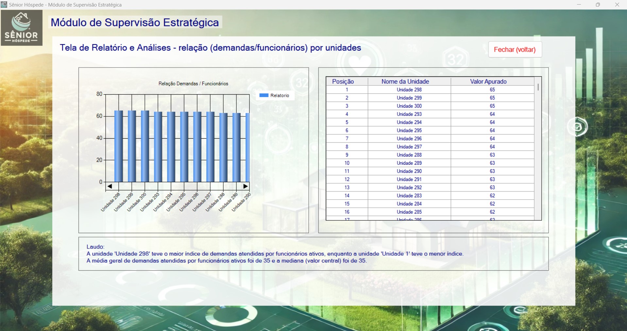Click the app icon in title bar

pyautogui.click(x=4, y=5)
